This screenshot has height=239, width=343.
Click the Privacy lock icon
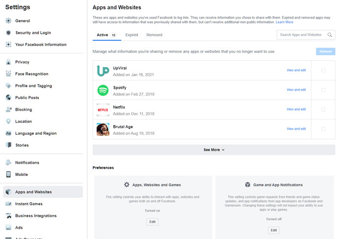click(8, 62)
